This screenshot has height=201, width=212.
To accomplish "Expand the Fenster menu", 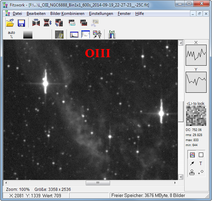I will pyautogui.click(x=124, y=14).
